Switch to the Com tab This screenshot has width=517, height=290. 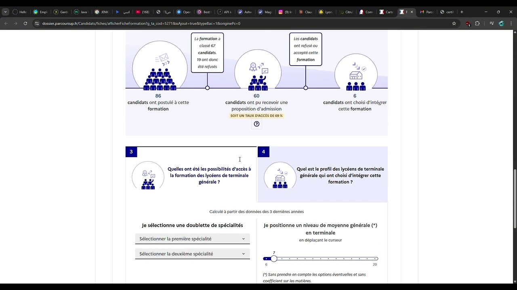366,12
